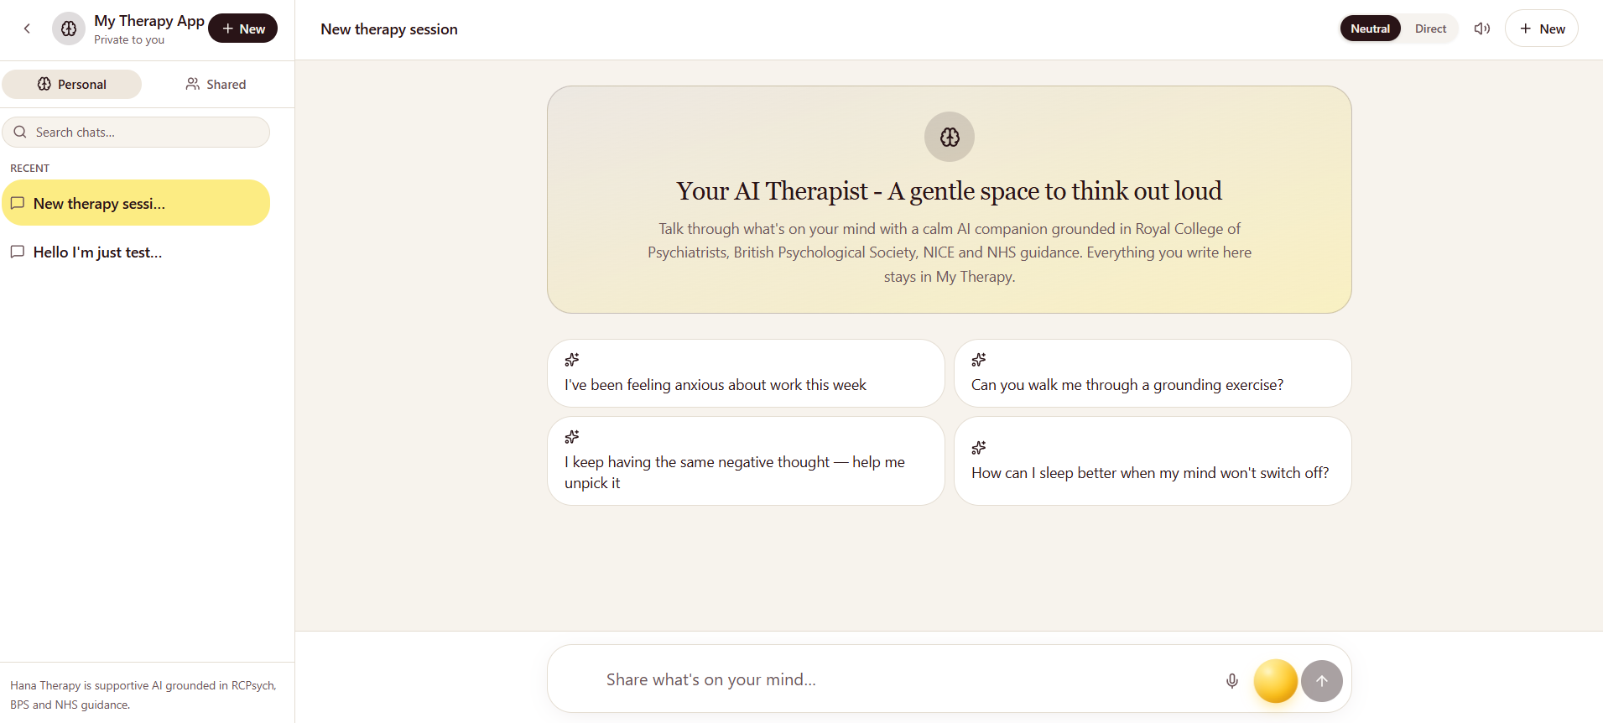The width and height of the screenshot is (1603, 723).
Task: Enable Neutral mode
Action: click(x=1371, y=28)
